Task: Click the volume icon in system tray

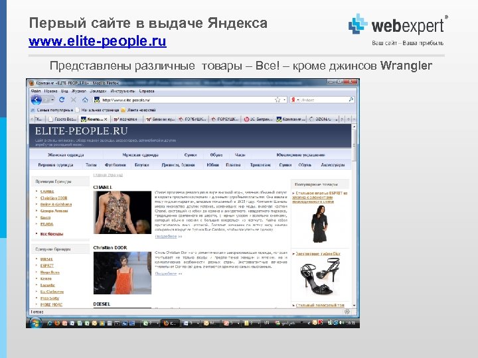Action: point(342,322)
